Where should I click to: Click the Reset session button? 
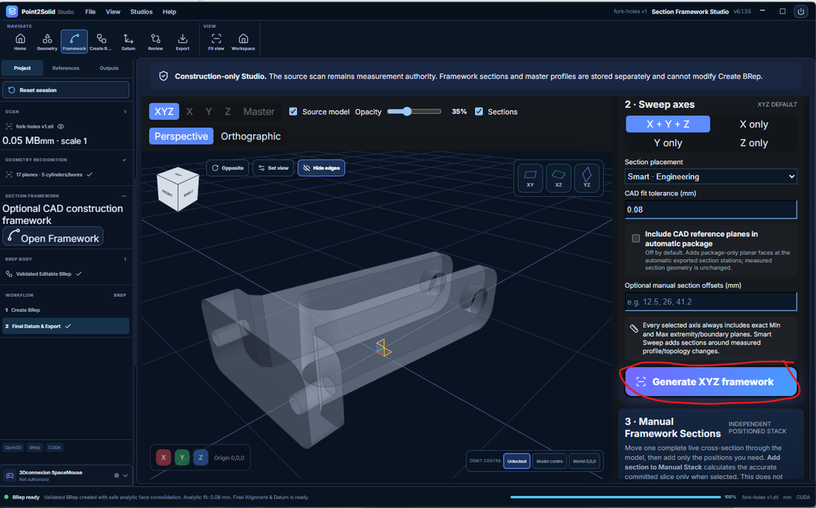point(65,90)
